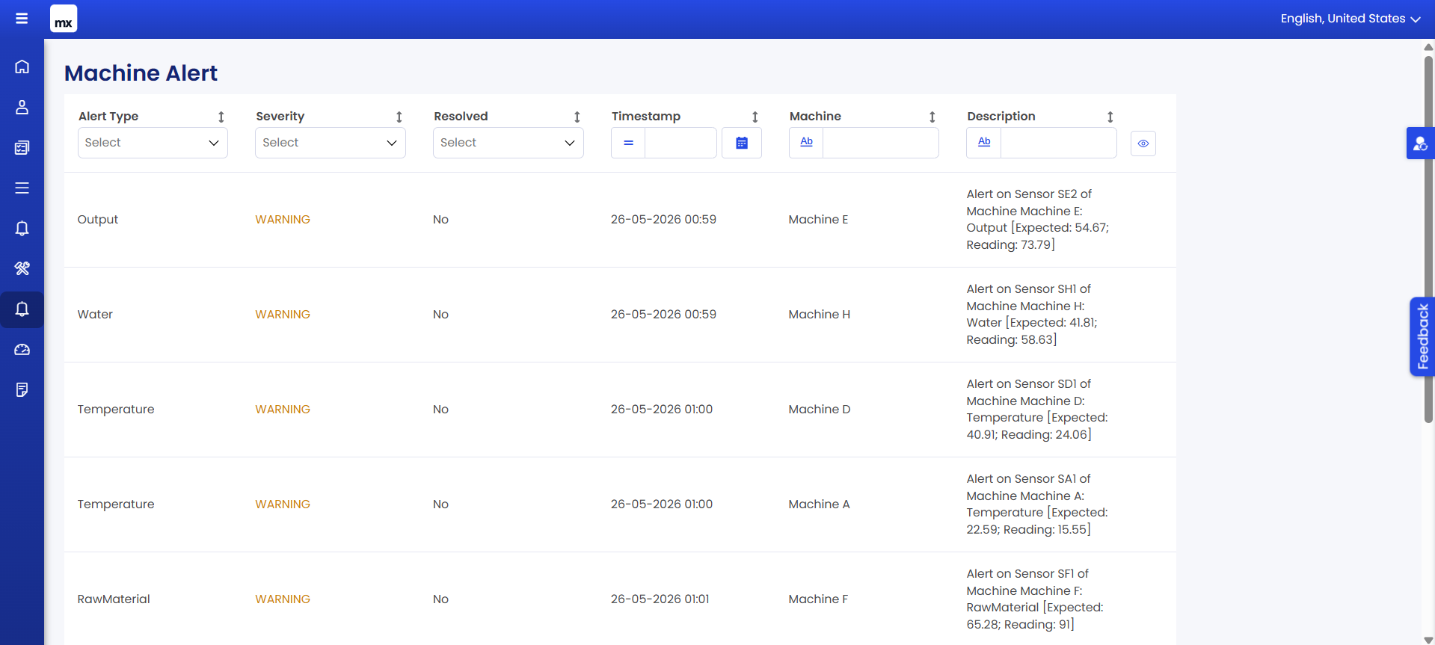Sort by Severity column
The height and width of the screenshot is (645, 1435).
click(x=399, y=117)
